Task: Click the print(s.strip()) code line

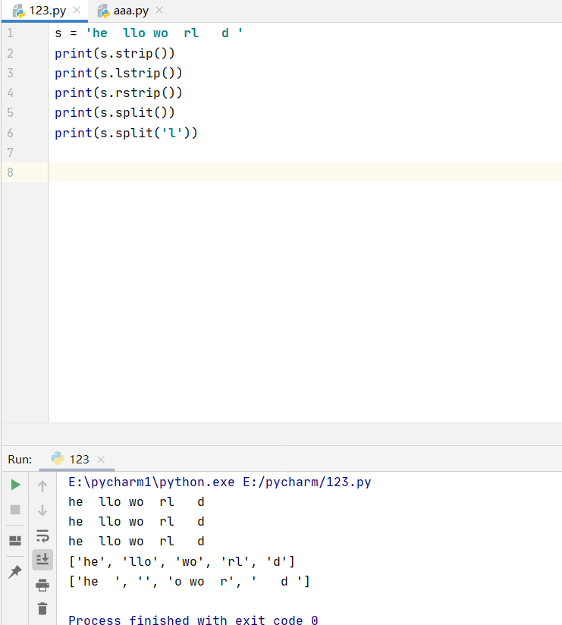Action: (x=115, y=53)
